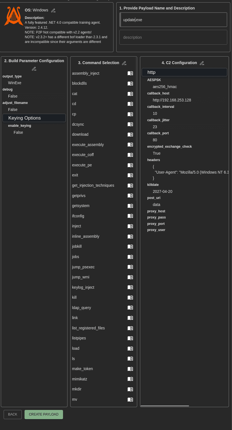Click the edit icon next to OS Windows
The width and height of the screenshot is (232, 430).
(x=53, y=10)
